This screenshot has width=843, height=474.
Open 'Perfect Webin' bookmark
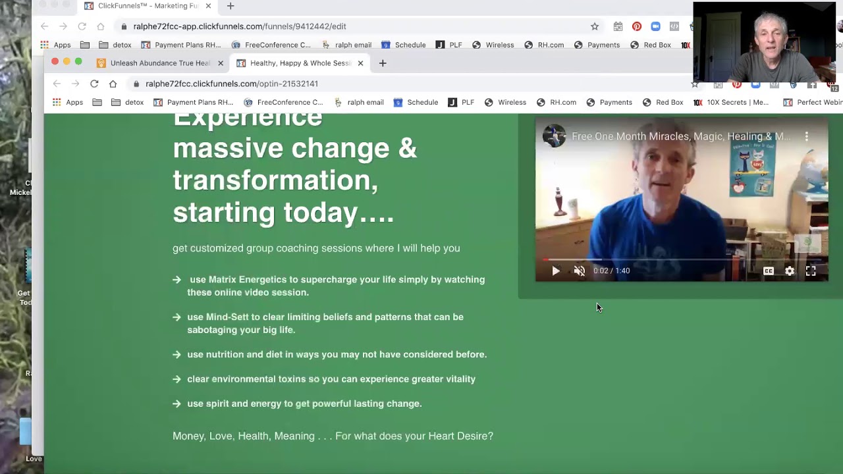(813, 102)
